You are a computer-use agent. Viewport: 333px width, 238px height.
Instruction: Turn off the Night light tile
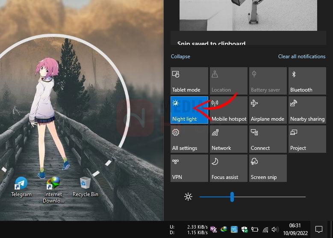click(189, 110)
